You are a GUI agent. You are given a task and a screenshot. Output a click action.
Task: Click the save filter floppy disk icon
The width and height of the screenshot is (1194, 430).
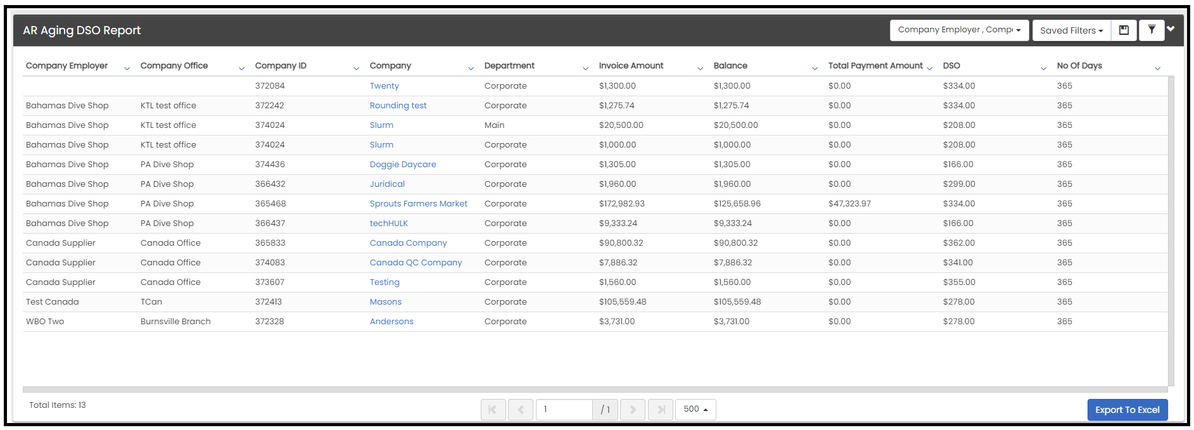(1124, 30)
